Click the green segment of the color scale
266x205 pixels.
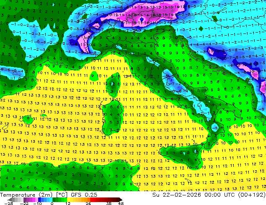(60, 200)
